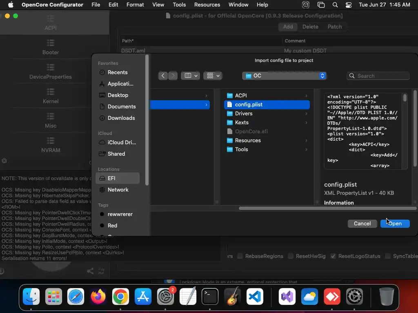Click the preview pane vertical scrollbar
This screenshot has width=418, height=313.
click(405, 98)
